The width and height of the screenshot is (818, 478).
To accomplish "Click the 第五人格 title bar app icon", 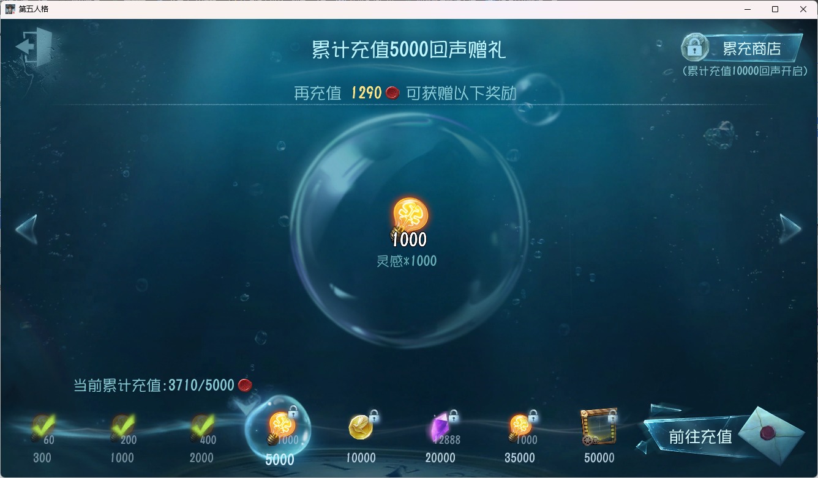I will coord(10,9).
